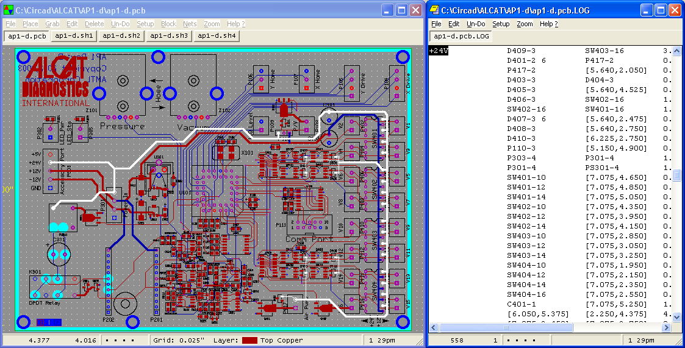Maximize the ap1-d.pcb window

coord(402,10)
